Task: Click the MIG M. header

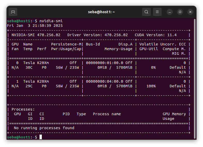Action: [179, 54]
